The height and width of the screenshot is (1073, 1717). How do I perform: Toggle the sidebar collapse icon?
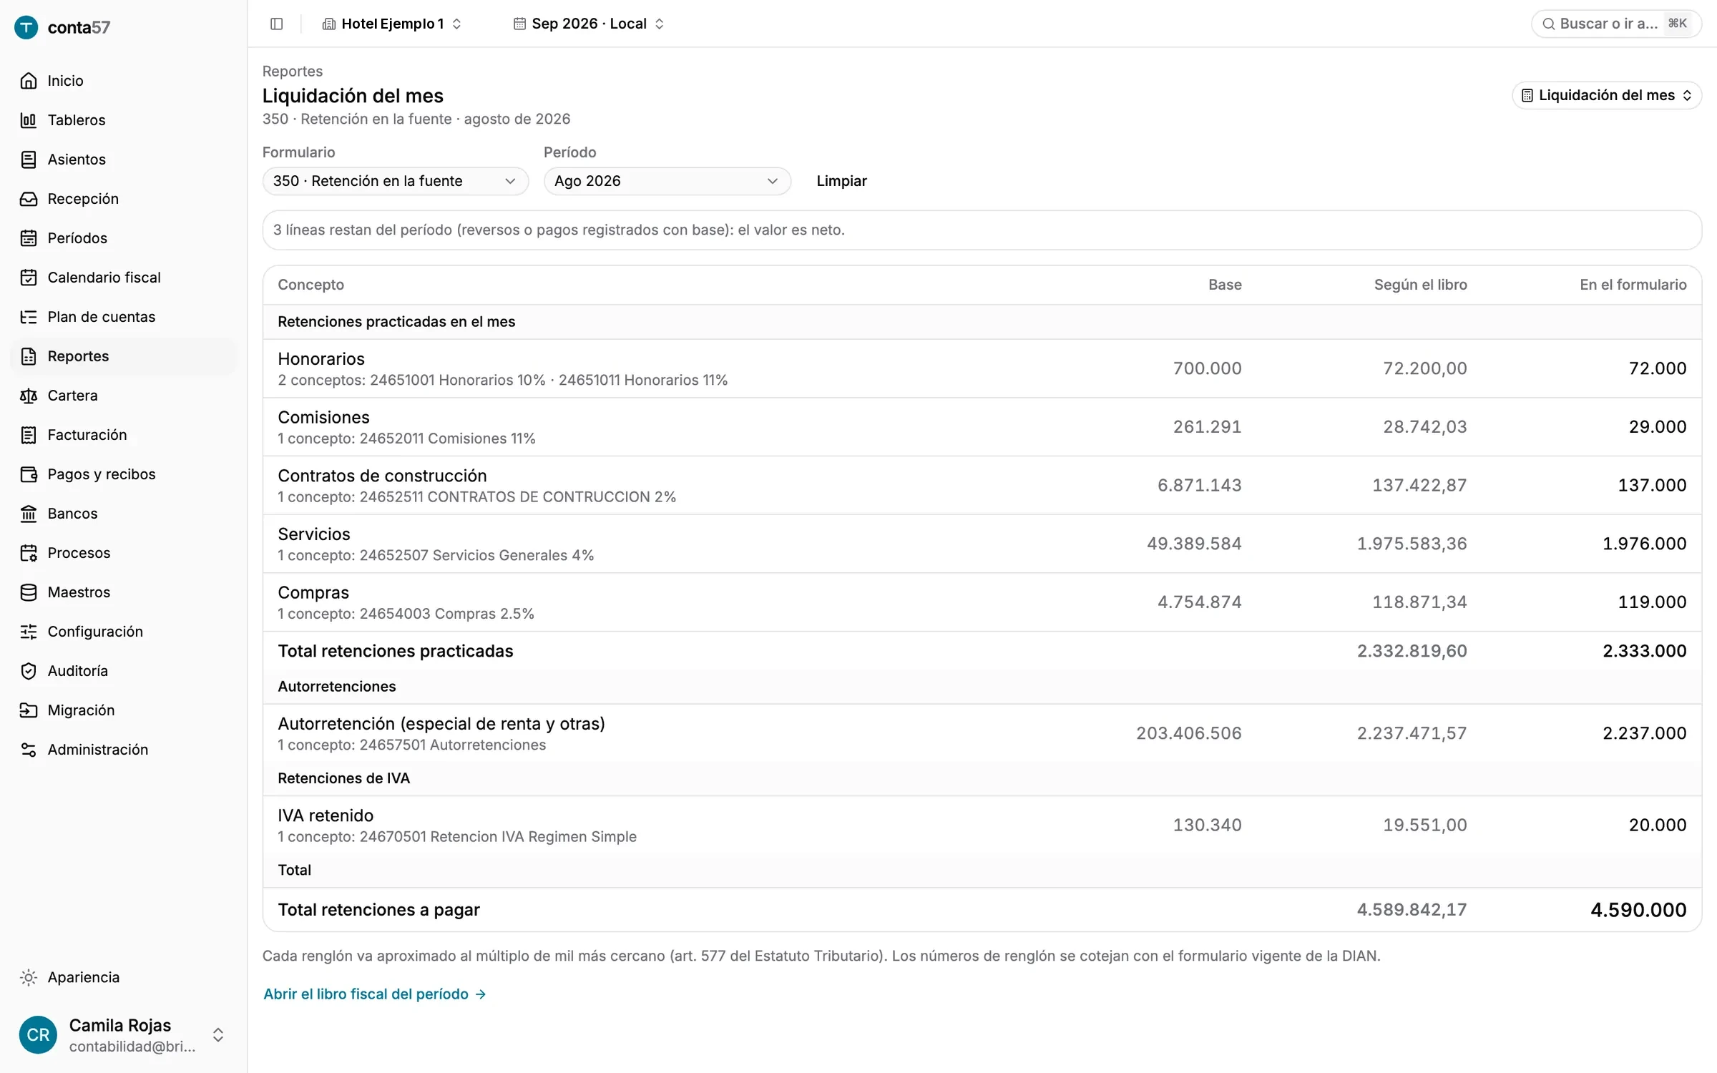(276, 24)
